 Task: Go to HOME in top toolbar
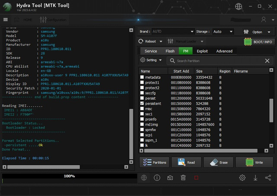point(24,19)
